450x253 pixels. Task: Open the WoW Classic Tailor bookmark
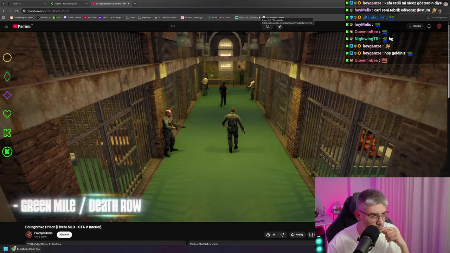click(x=220, y=18)
